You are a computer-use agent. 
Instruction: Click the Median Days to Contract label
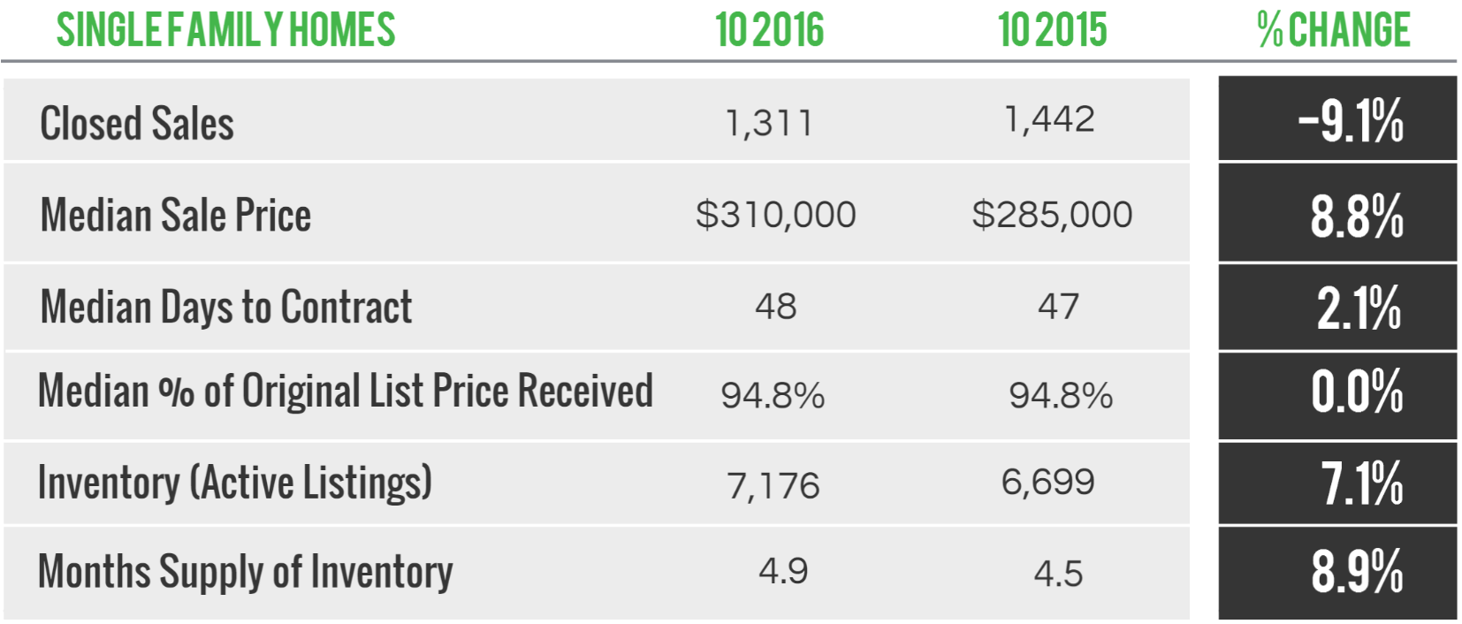[226, 307]
